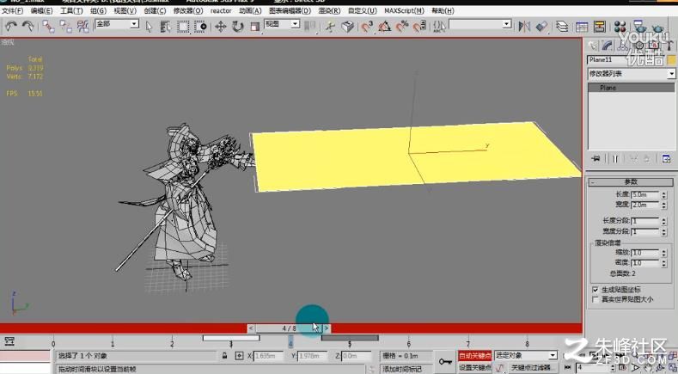
Task: Open the reactor menu
Action: click(x=221, y=11)
